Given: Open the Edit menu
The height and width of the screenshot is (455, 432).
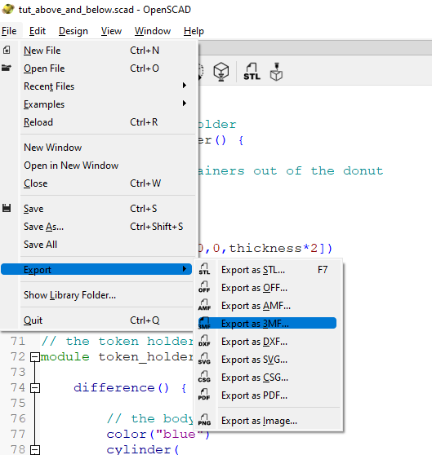Looking at the screenshot, I should point(38,31).
